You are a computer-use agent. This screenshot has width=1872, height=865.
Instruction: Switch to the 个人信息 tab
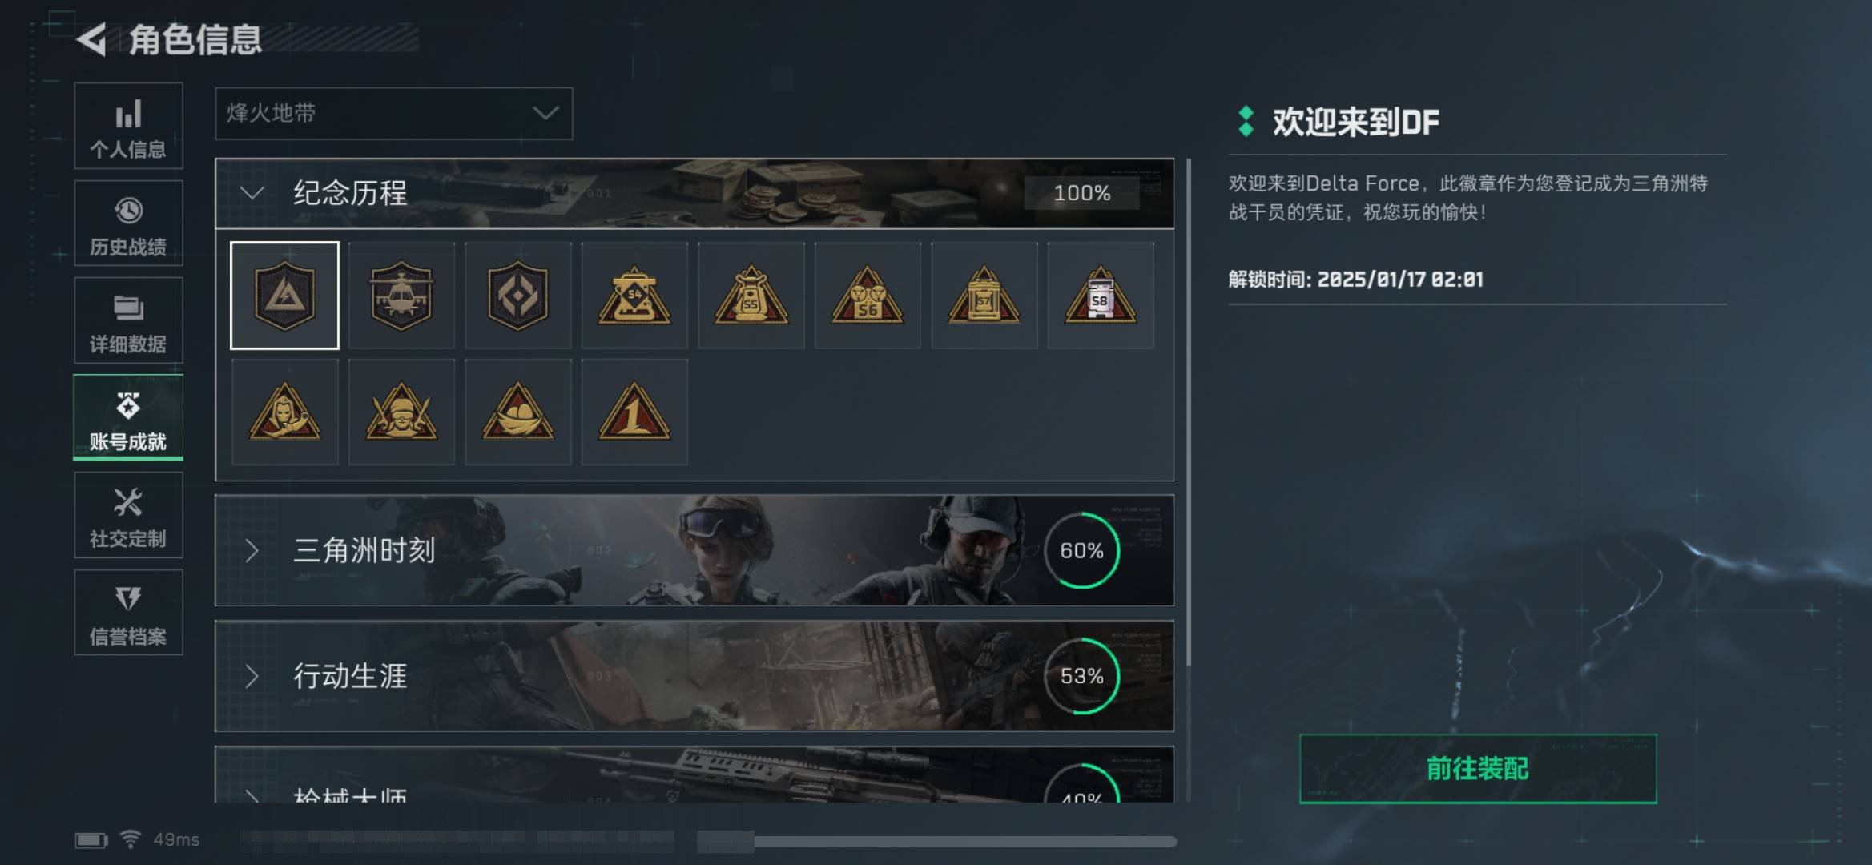(128, 126)
